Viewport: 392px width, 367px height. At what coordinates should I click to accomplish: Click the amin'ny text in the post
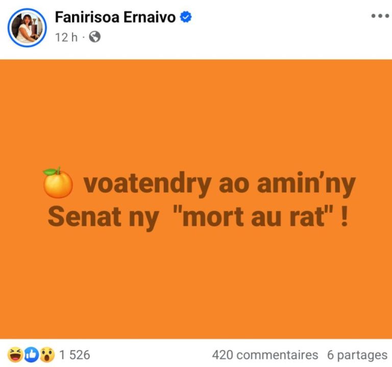(x=306, y=183)
